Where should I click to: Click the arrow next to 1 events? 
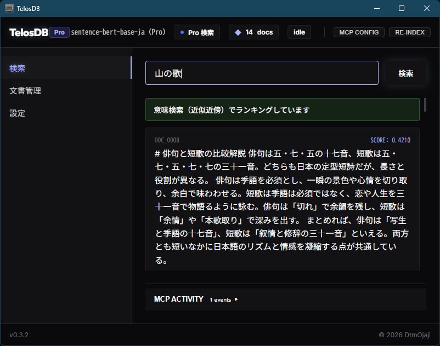[236, 299]
